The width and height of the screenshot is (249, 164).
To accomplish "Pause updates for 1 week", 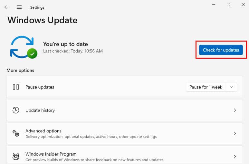I will tap(206, 87).
